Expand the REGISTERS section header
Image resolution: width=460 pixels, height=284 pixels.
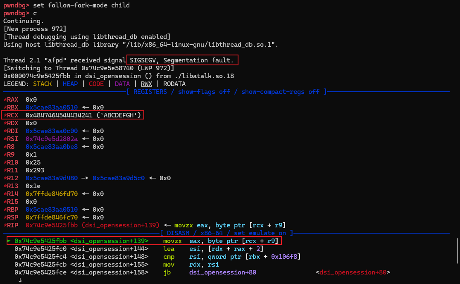[150, 91]
